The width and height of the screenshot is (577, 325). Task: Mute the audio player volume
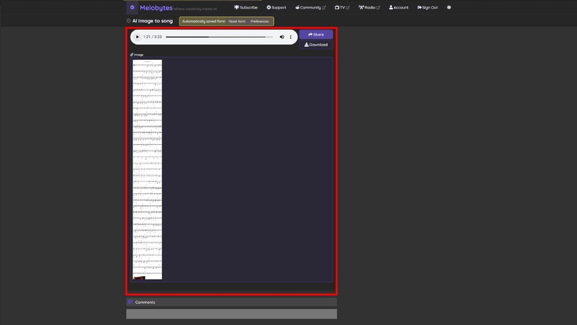pos(282,37)
